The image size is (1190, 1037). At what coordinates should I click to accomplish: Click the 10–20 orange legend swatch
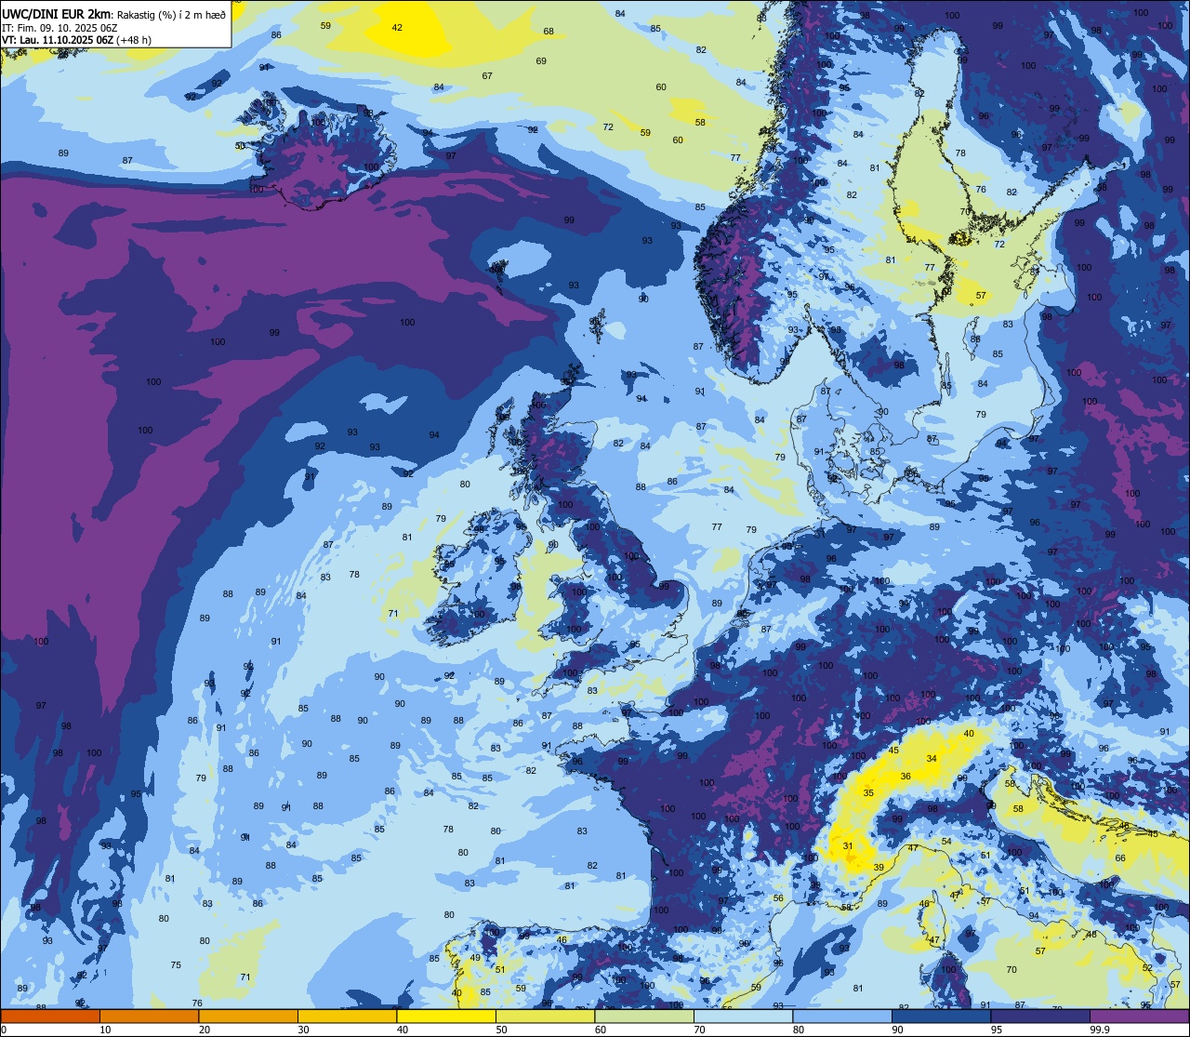point(149,1016)
